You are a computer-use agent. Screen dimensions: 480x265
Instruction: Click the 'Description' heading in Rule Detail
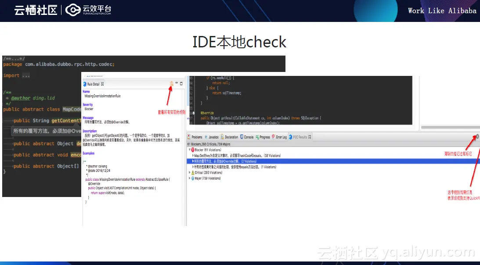90,131
